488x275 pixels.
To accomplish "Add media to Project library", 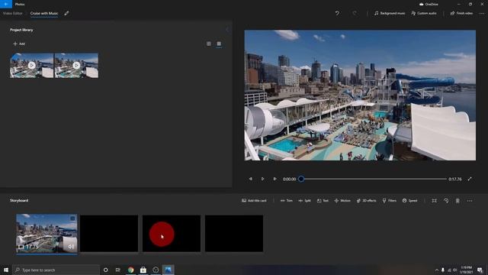I will pos(19,44).
